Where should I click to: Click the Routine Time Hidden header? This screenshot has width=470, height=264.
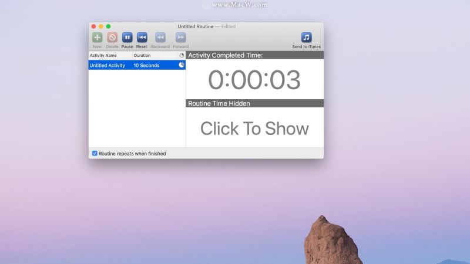point(255,103)
